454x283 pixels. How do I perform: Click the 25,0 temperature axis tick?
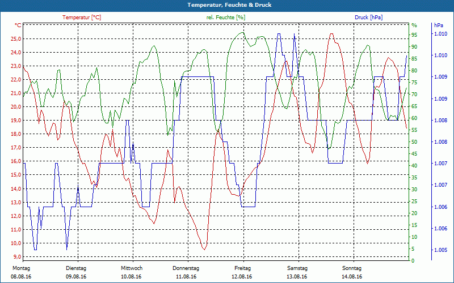16,39
